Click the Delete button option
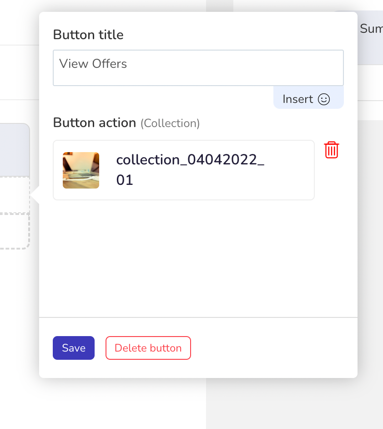The image size is (383, 429). 148,348
